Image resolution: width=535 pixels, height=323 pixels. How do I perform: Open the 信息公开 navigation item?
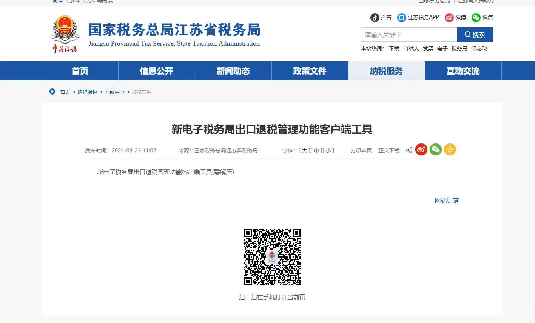point(157,71)
